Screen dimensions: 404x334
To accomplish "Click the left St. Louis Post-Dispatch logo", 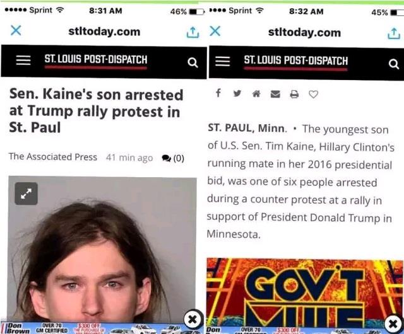I will click(x=96, y=60).
